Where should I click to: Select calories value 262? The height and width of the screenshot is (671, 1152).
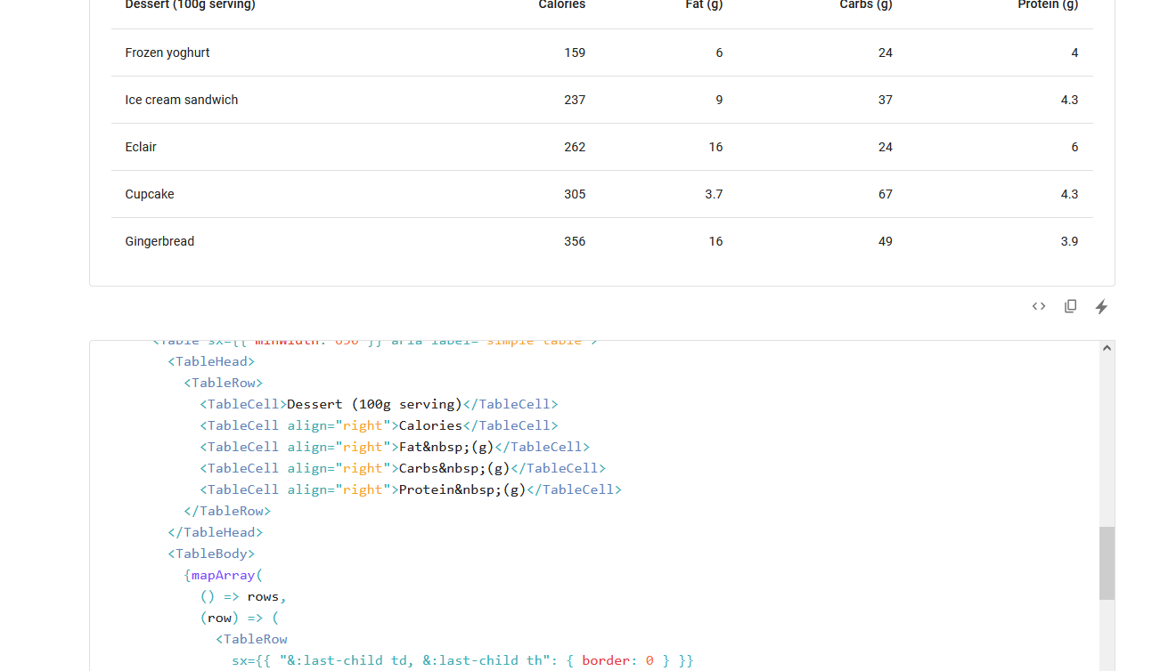point(575,147)
